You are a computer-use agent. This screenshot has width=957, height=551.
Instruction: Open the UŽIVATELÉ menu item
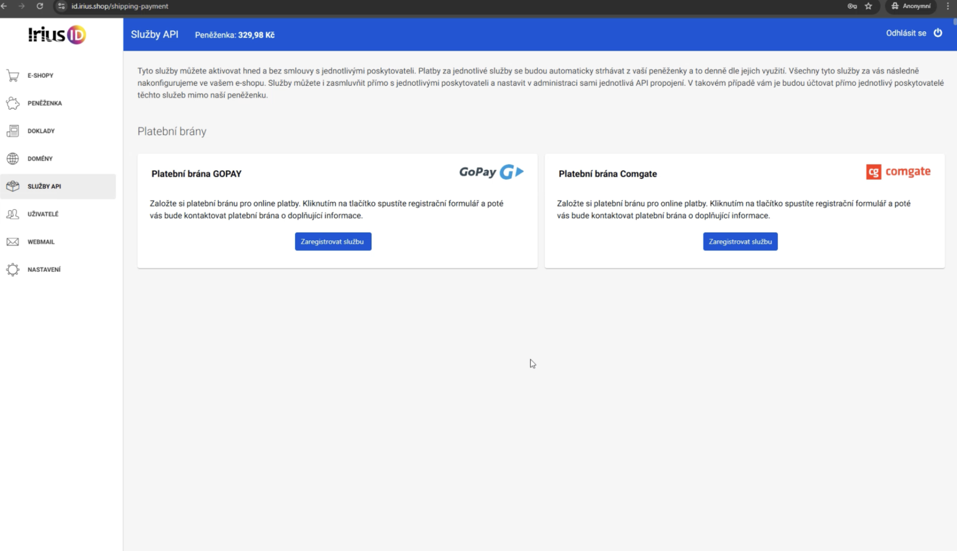58,214
